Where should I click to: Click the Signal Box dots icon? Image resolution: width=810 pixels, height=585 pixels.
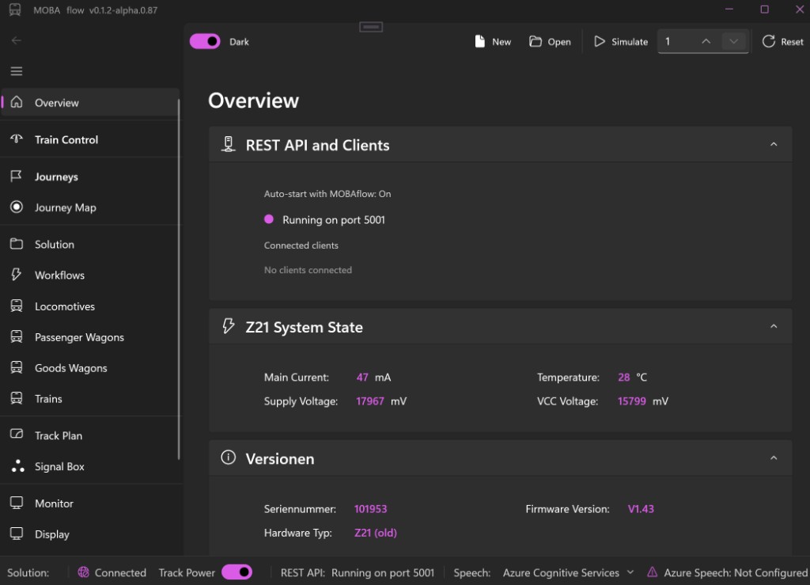coord(17,466)
